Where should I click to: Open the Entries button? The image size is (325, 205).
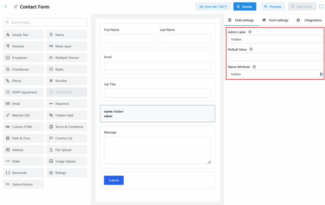pos(244,7)
